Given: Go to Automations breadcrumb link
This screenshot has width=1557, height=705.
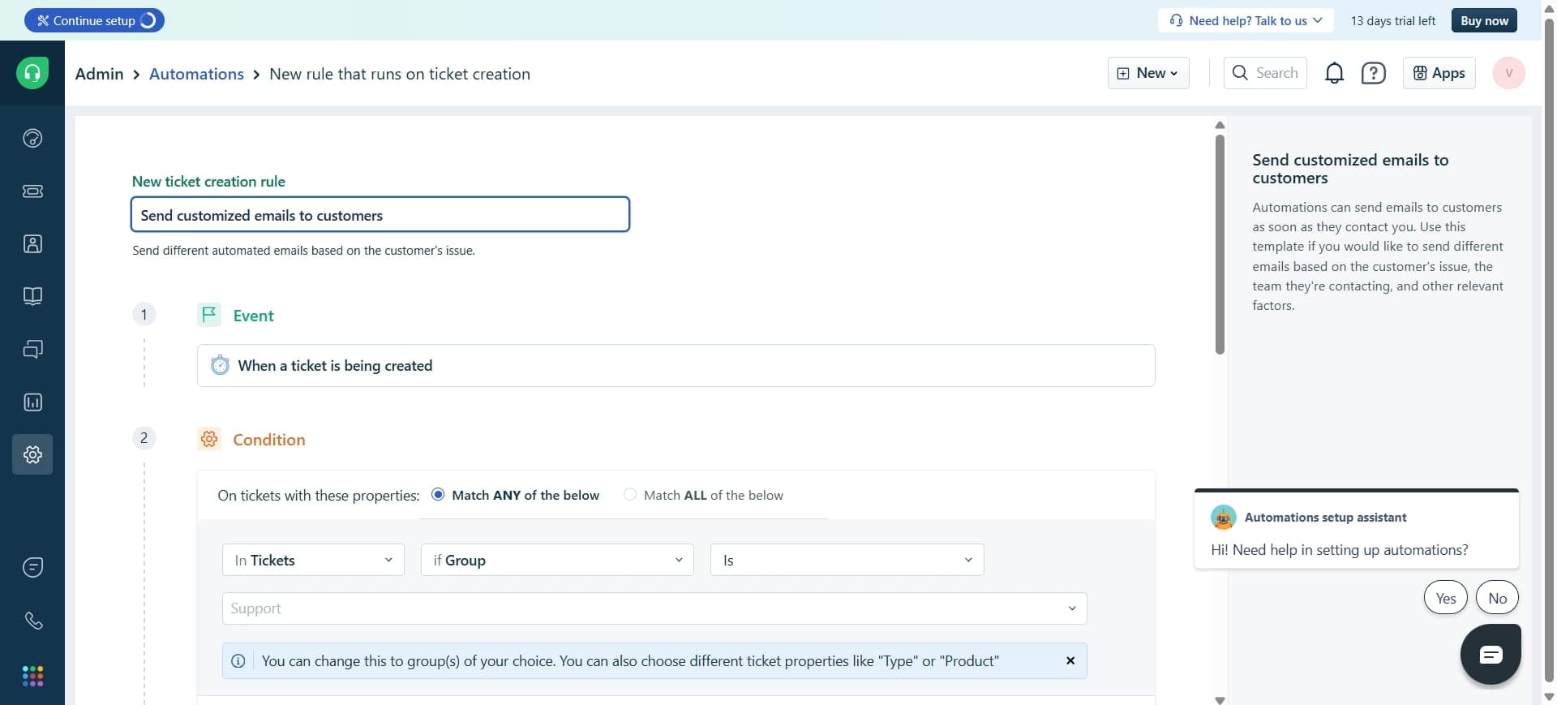Looking at the screenshot, I should click(x=196, y=74).
